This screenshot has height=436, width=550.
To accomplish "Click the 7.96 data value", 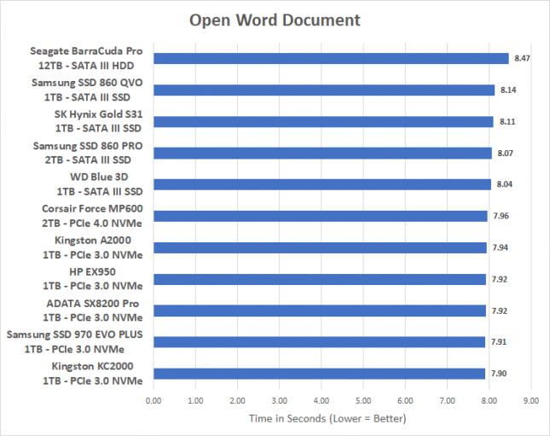I will coord(501,216).
